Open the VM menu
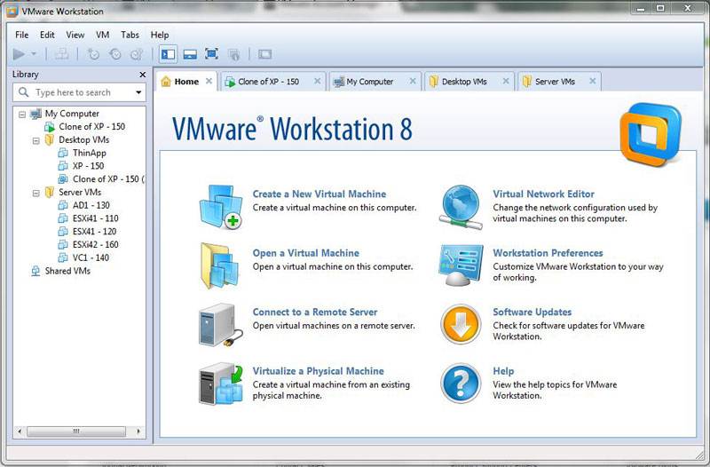 [102, 35]
